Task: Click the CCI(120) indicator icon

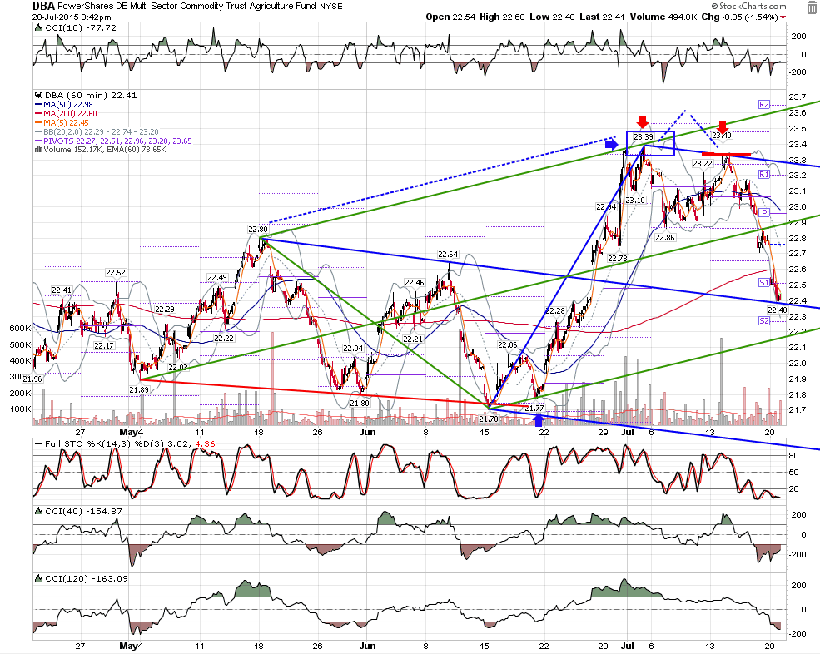Action: coord(38,579)
